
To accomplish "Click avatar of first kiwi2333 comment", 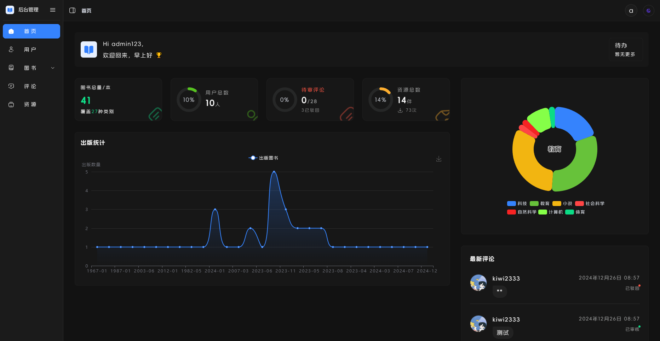I will 478,283.
